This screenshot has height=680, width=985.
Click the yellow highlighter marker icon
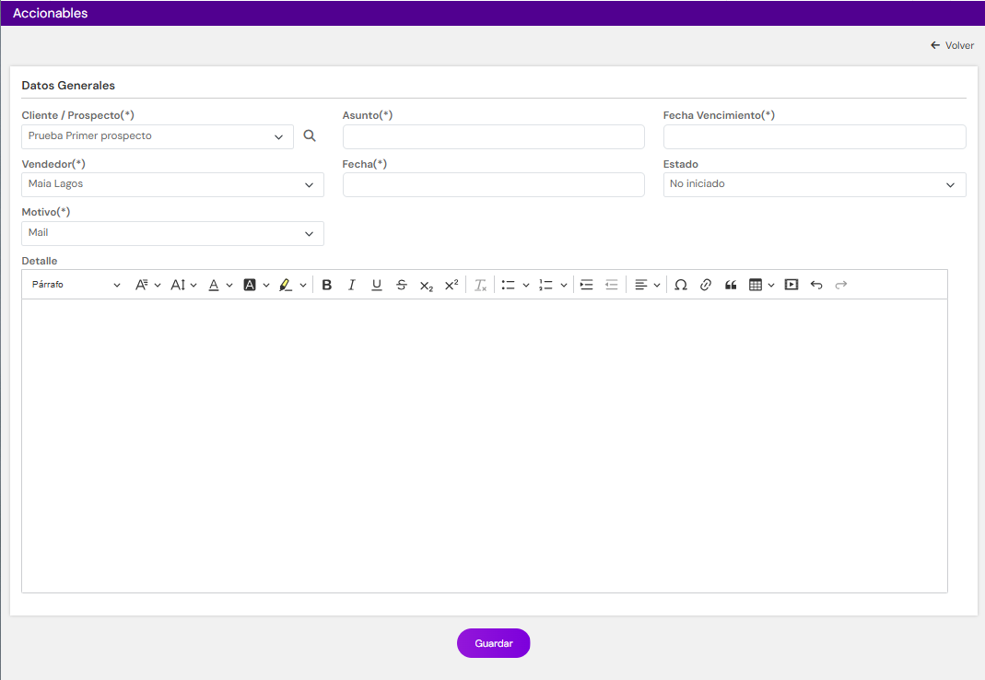[x=286, y=285]
